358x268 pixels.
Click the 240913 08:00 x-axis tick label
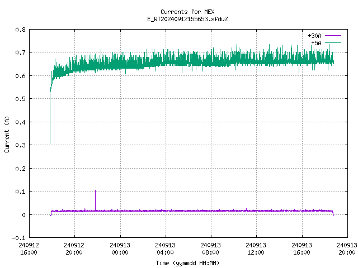tap(210, 249)
